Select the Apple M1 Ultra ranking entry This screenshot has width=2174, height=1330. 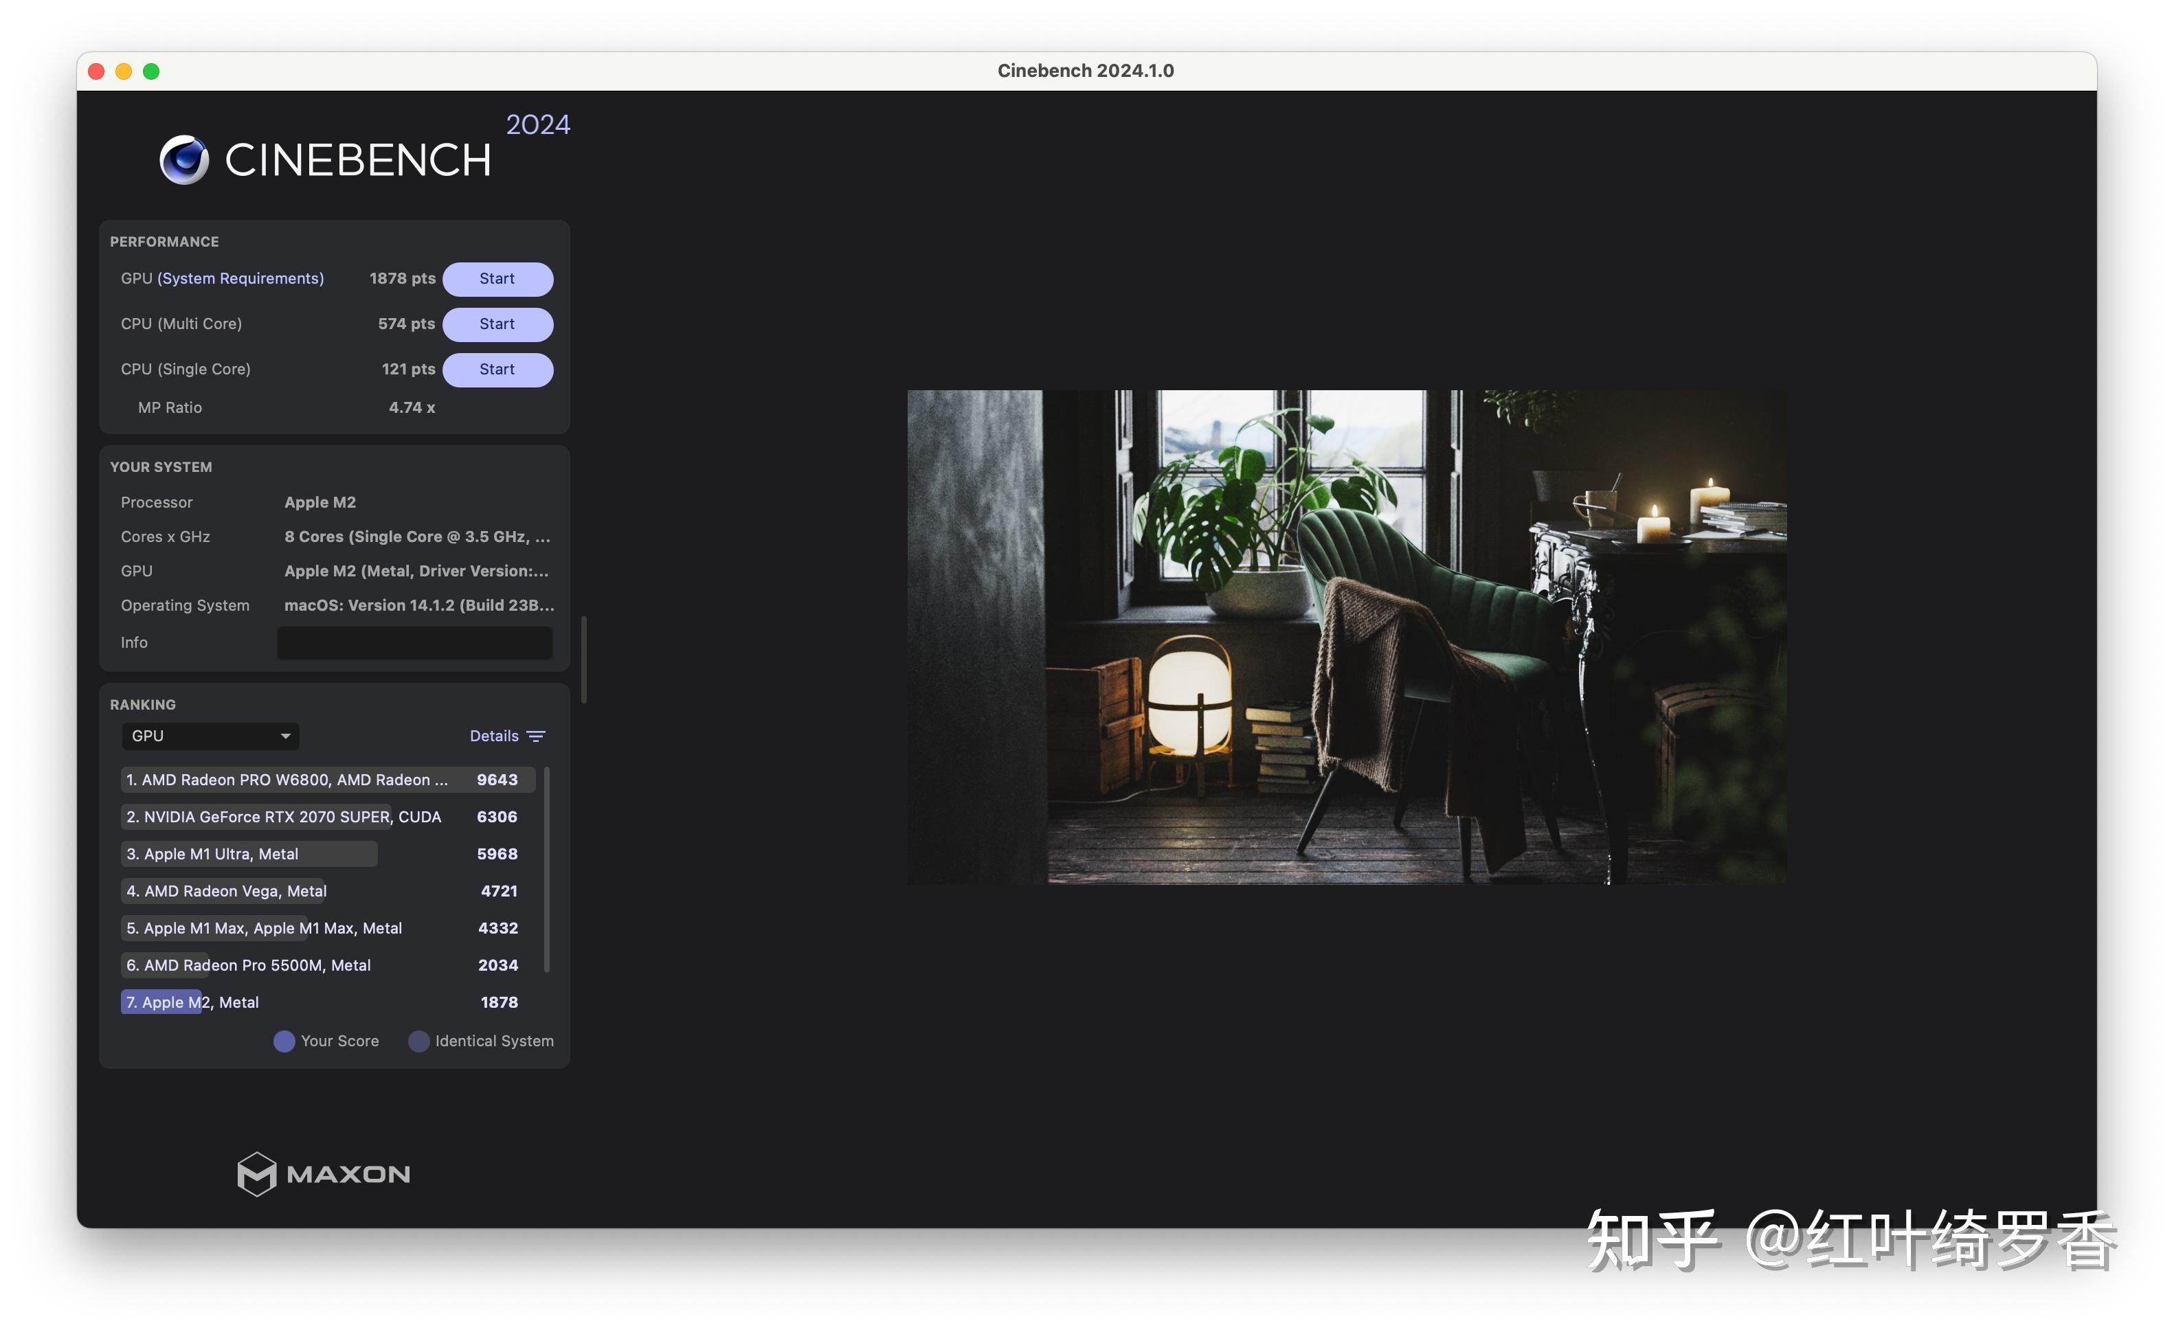249,854
